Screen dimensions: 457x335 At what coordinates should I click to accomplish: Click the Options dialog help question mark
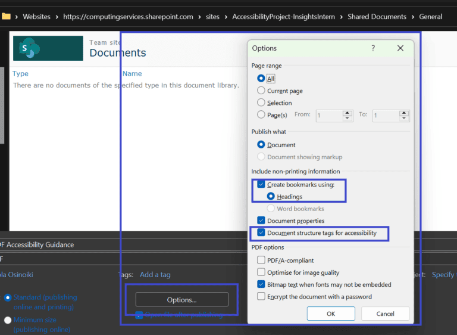[373, 48]
